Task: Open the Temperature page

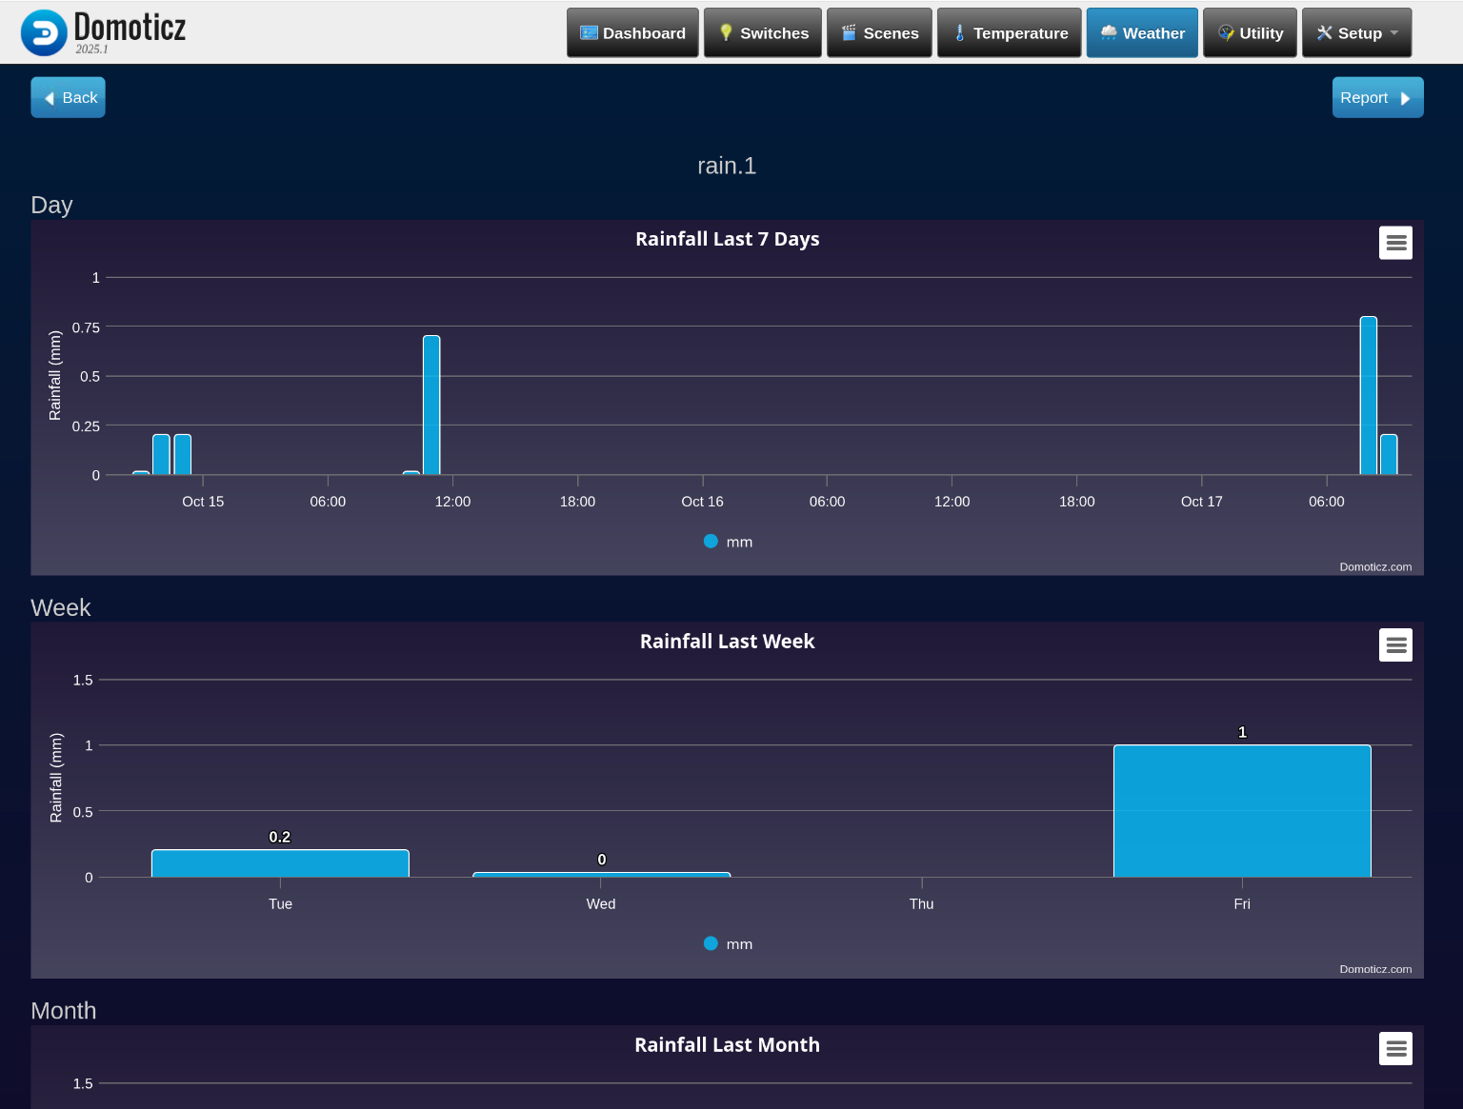Action: [1009, 33]
